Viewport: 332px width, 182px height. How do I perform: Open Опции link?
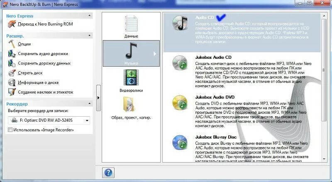tap(24, 44)
